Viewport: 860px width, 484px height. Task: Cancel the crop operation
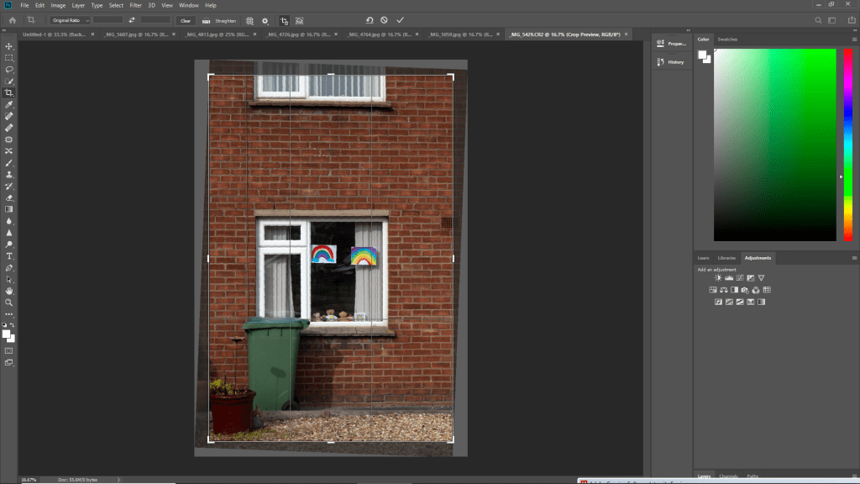(385, 19)
